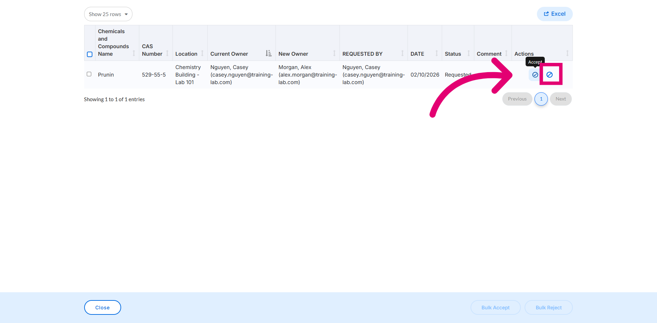Select page 1 in pagination

(x=541, y=99)
